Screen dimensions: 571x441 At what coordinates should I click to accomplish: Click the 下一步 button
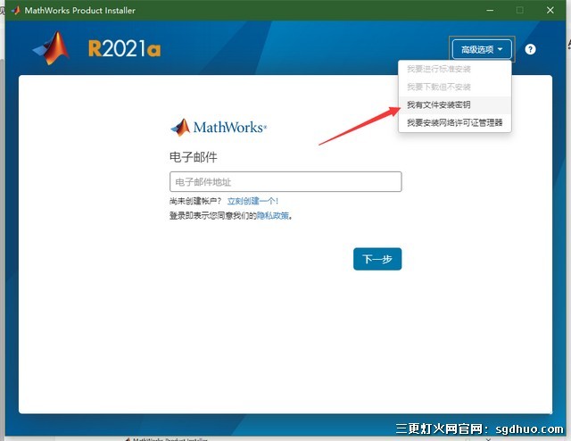point(377,259)
